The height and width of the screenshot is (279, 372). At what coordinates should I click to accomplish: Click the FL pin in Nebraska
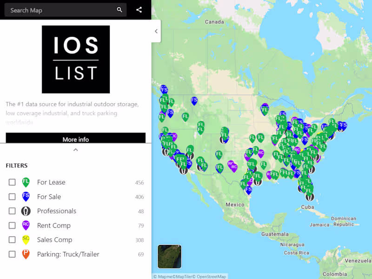coord(252,138)
